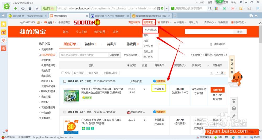This screenshot has height=140, width=262.
Task: Expand 更多筛选条件 filter options
Action: pos(132,55)
